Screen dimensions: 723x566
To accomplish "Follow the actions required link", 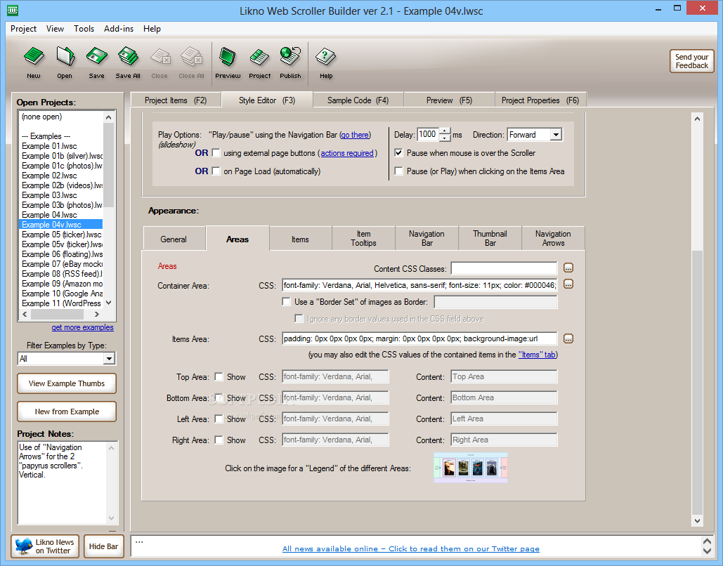I will click(347, 153).
